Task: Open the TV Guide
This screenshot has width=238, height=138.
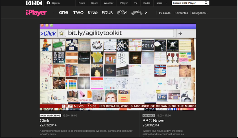Action: (x=165, y=13)
